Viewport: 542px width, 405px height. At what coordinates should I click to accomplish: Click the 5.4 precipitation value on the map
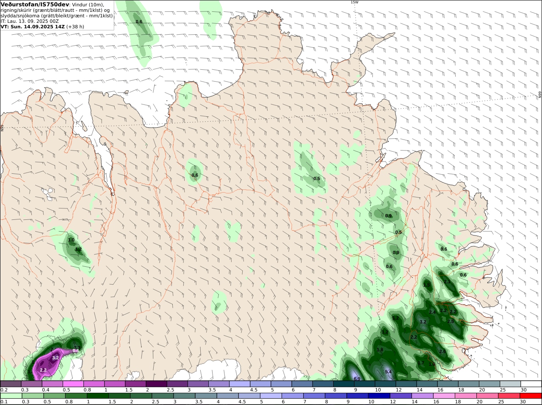point(388,372)
